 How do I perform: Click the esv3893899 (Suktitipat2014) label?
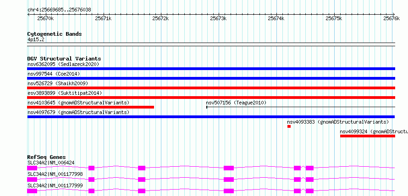[65, 93]
